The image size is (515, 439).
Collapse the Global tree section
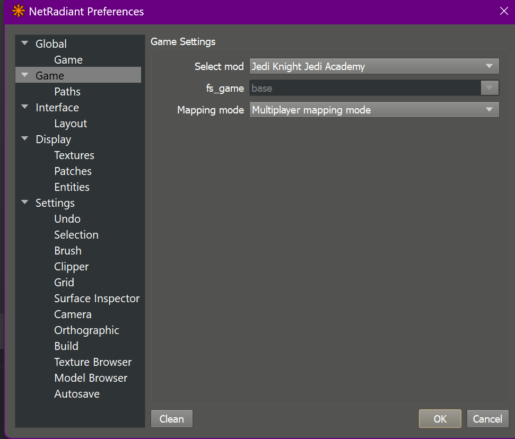click(24, 43)
